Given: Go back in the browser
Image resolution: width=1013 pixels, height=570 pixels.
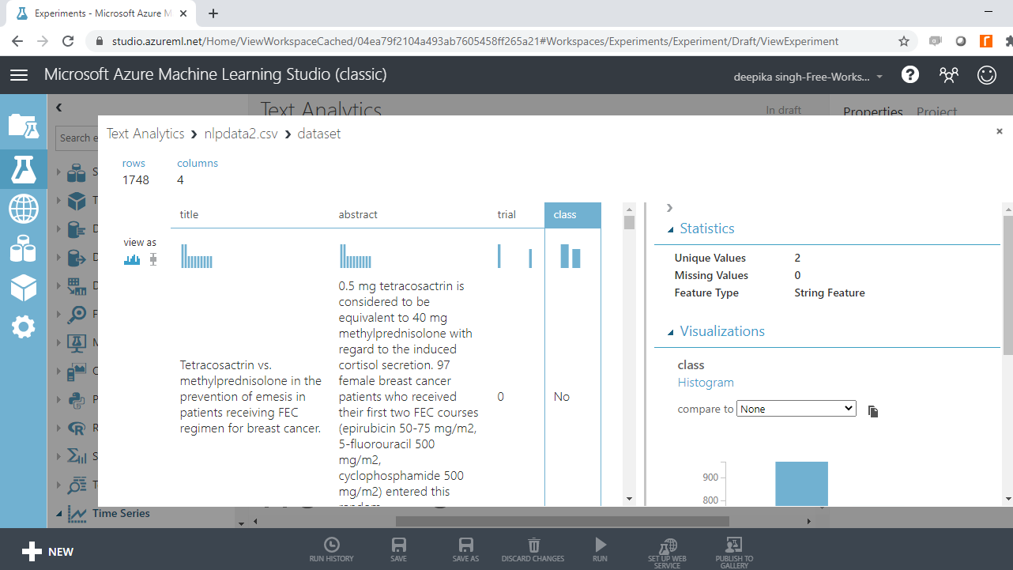Looking at the screenshot, I should tap(17, 41).
